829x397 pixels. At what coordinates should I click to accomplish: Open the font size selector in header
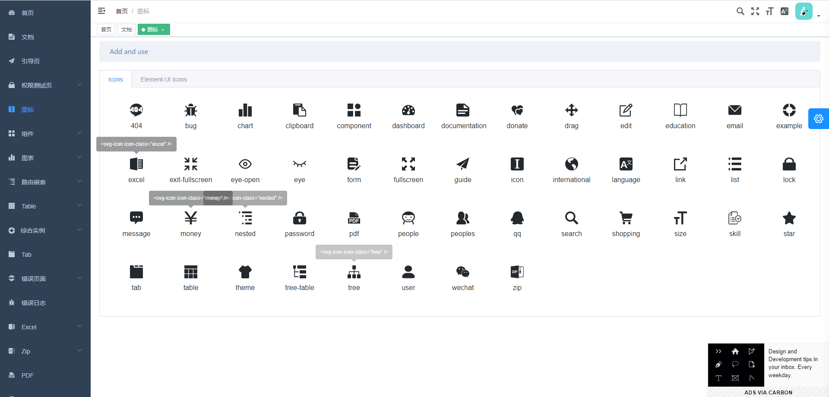769,11
